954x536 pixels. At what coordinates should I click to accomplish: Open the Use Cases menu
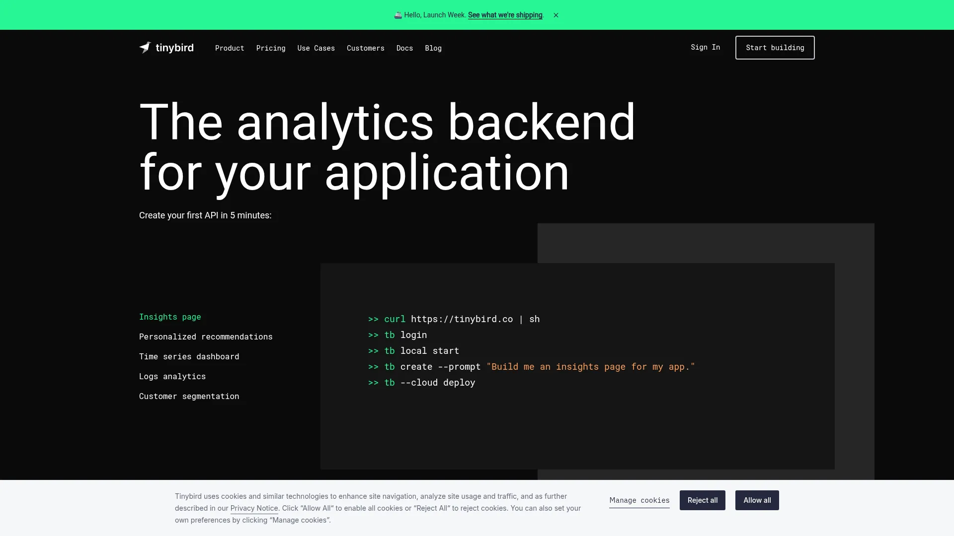tap(316, 48)
